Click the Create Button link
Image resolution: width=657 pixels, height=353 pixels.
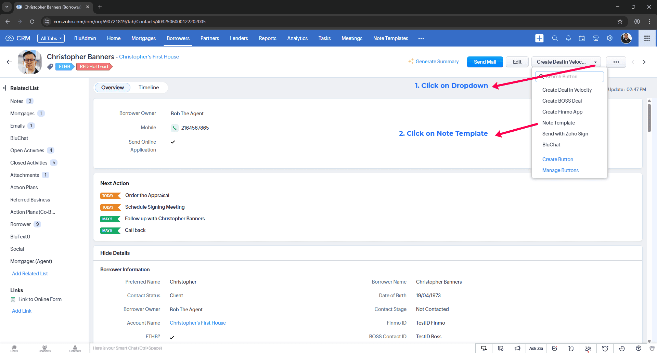point(557,159)
